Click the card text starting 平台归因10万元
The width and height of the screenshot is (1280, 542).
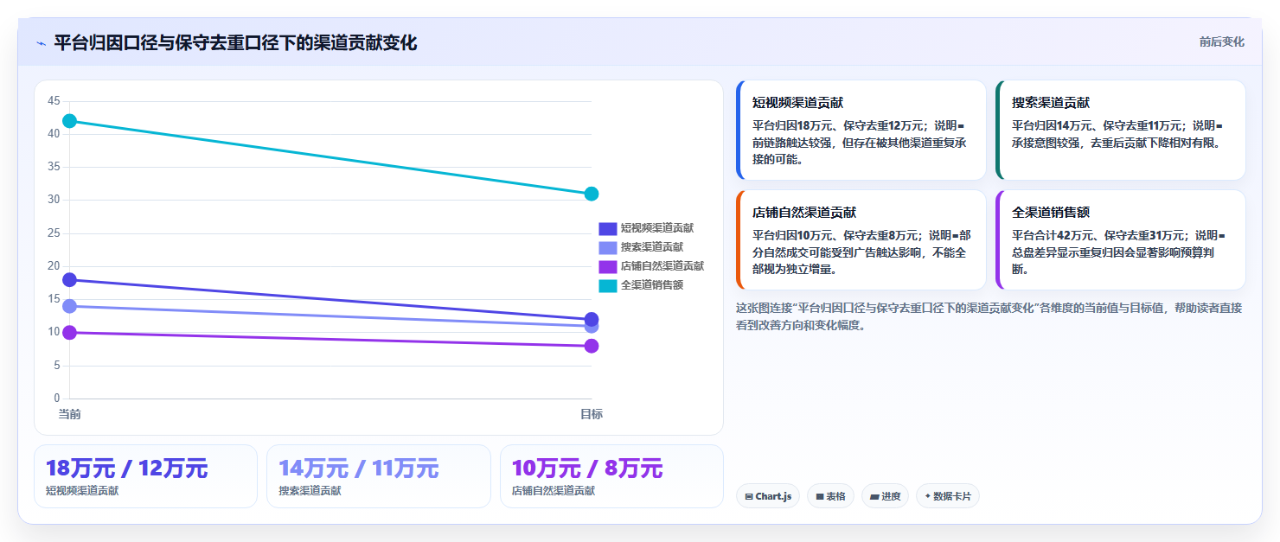pos(861,252)
